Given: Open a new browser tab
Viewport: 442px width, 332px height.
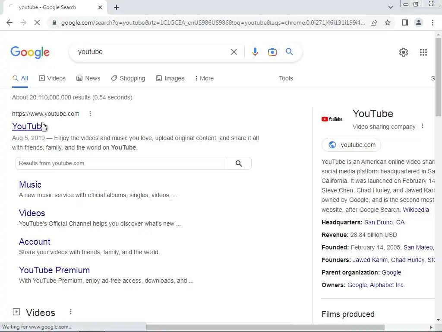Looking at the screenshot, I should click(x=117, y=8).
